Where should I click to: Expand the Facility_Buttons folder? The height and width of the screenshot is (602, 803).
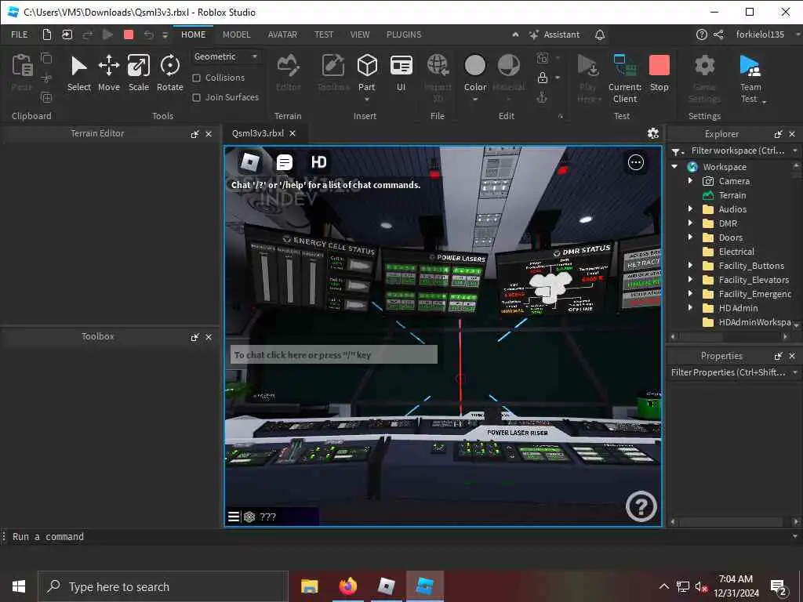point(690,265)
